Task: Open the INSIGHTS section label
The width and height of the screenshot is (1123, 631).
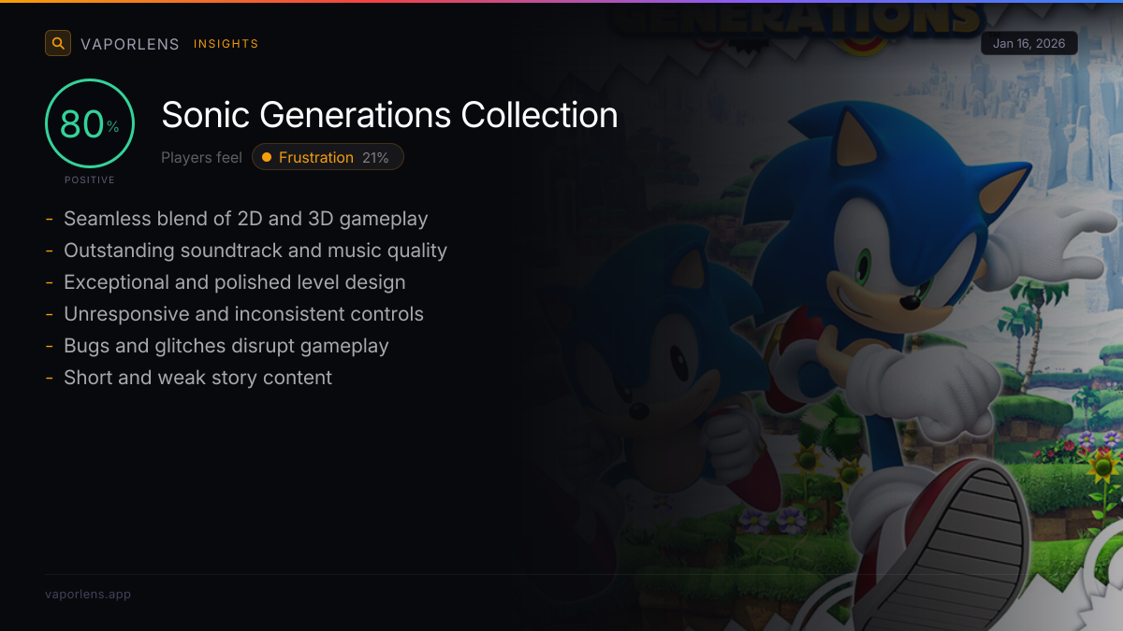Action: pos(226,44)
